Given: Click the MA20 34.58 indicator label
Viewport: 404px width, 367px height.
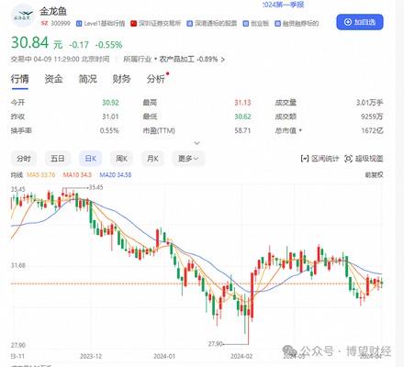Looking at the screenshot, I should (x=116, y=175).
